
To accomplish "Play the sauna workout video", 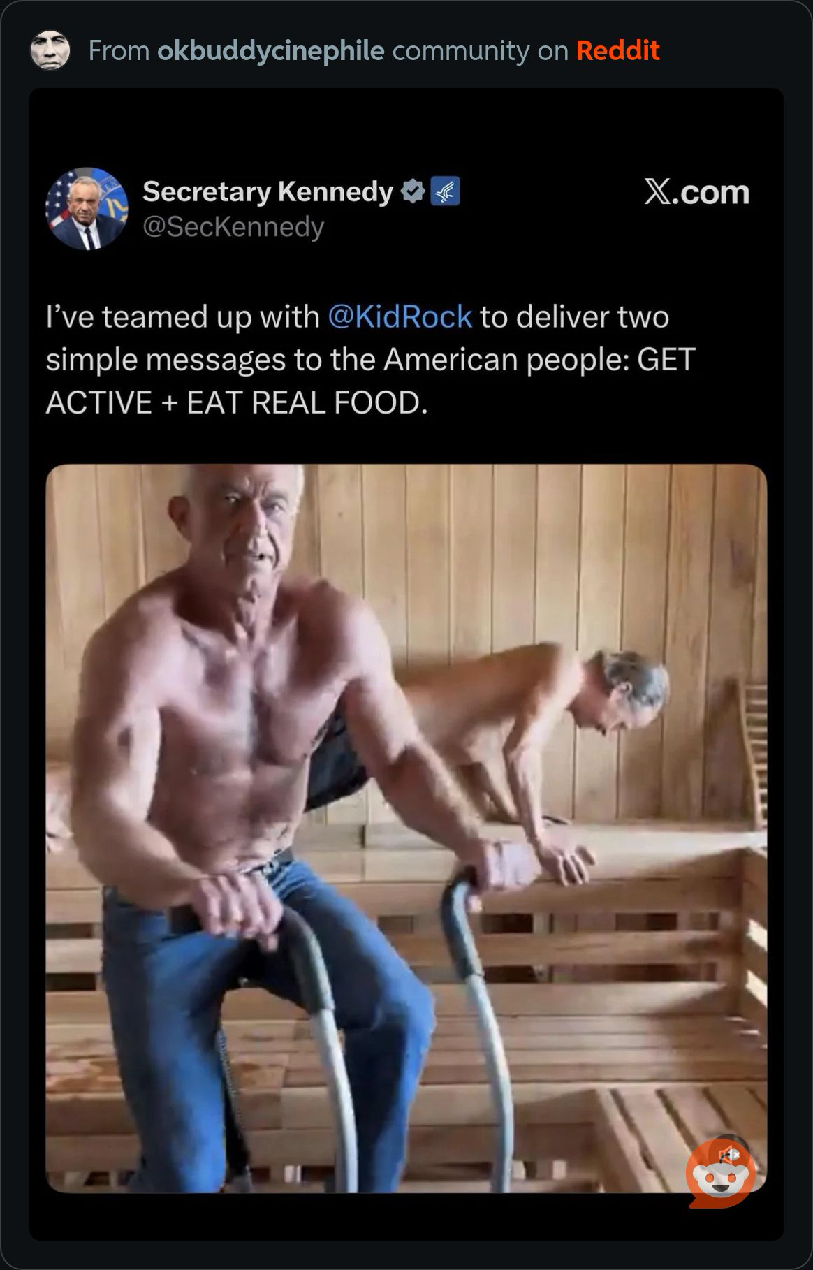I will point(406,828).
